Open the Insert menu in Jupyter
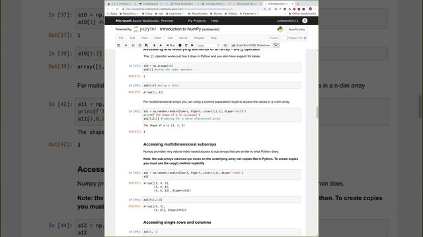Screen dimensions: 423x237 (x=157, y=38)
